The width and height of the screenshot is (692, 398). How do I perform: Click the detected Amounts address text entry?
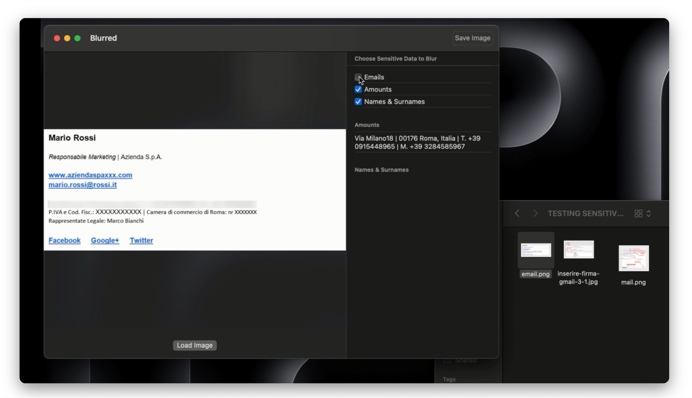pyautogui.click(x=417, y=142)
